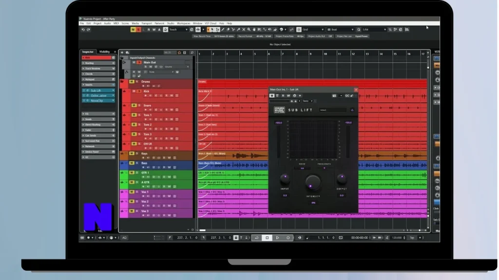The height and width of the screenshot is (280, 499).
Task: Click the Add Track plus icon
Action: tap(122, 52)
